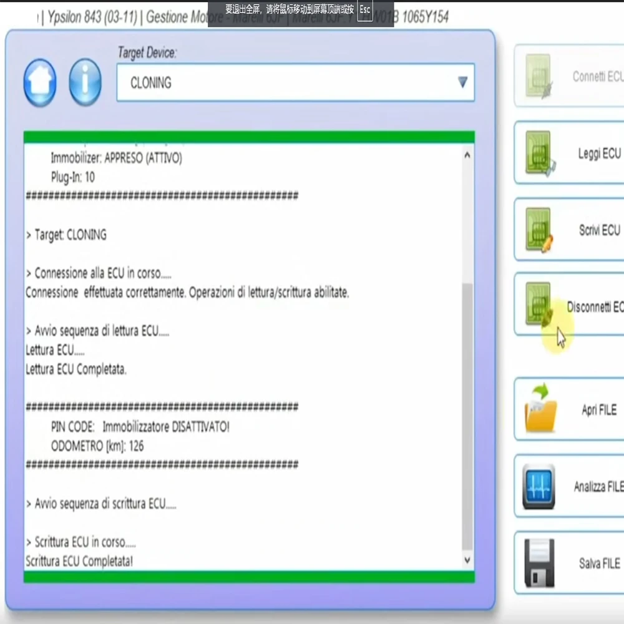Viewport: 624px width, 624px height.
Task: Click 'PIN CODE: Immobilizzatore DISATTIVATO!' line
Action: (x=140, y=427)
